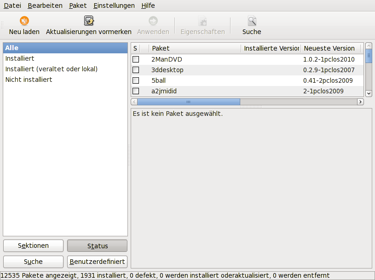This screenshot has height=280, width=375.
Task: Click the Neu laden reload icon
Action: coord(24,21)
